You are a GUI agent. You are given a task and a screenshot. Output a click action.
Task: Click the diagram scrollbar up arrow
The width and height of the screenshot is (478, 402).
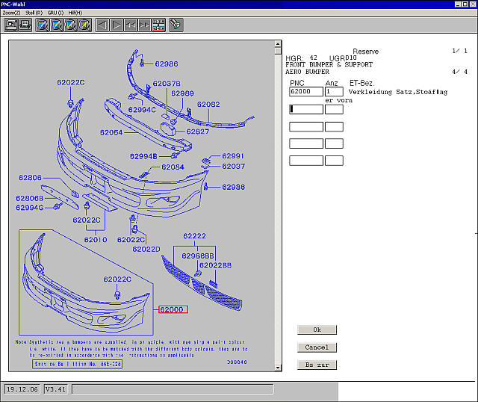[x=279, y=44]
